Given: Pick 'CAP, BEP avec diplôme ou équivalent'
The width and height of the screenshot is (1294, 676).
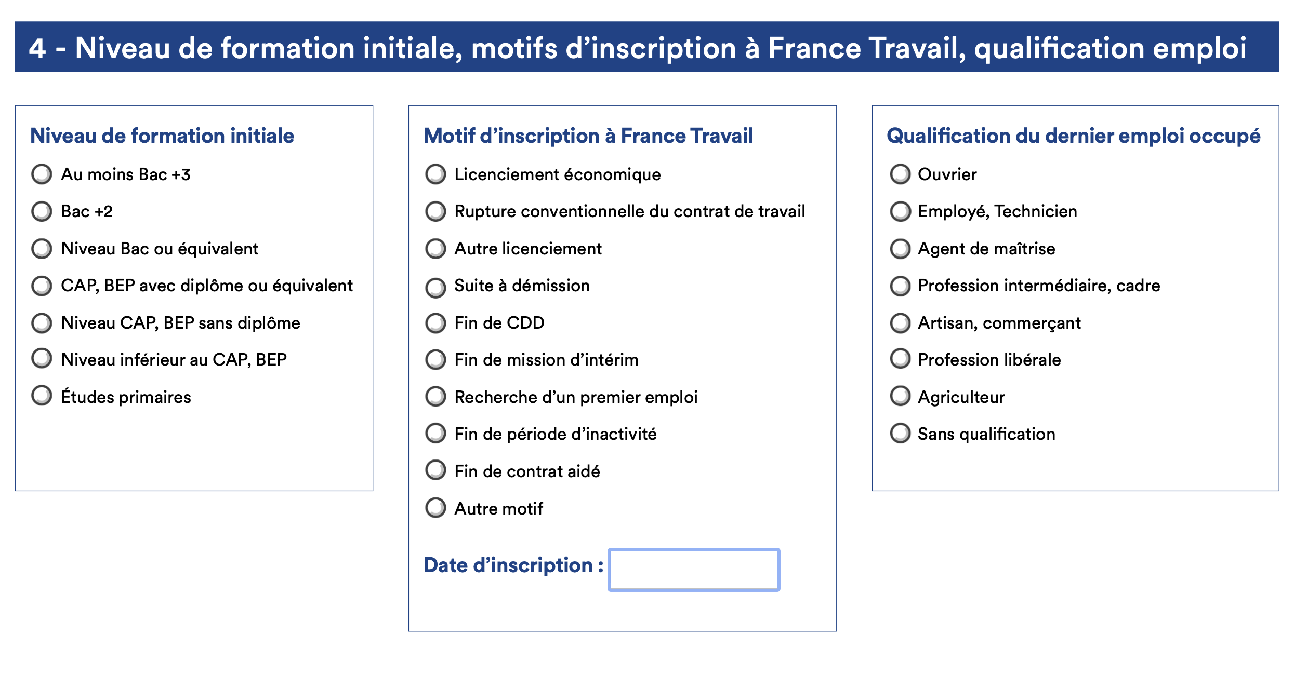Looking at the screenshot, I should point(42,286).
